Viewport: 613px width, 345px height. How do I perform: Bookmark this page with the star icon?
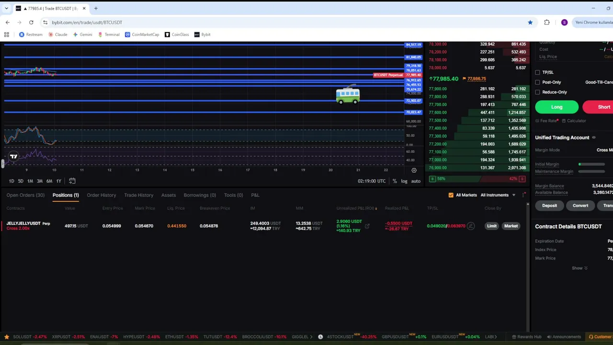pyautogui.click(x=530, y=22)
